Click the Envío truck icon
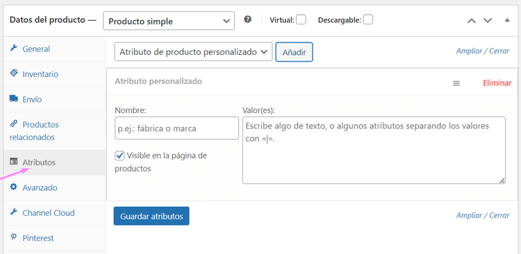 (14, 99)
